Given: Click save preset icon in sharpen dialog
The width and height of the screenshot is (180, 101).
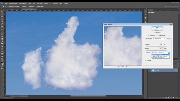Looking at the screenshot, I should [168, 39].
